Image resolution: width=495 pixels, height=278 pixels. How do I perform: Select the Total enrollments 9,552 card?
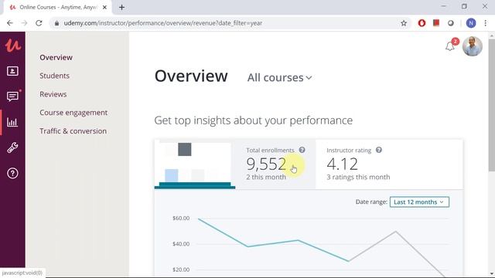pyautogui.click(x=275, y=164)
